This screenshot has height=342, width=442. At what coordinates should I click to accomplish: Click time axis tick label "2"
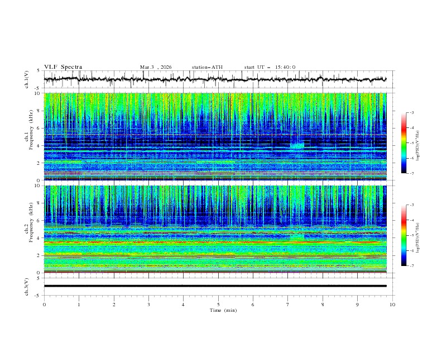114,305
